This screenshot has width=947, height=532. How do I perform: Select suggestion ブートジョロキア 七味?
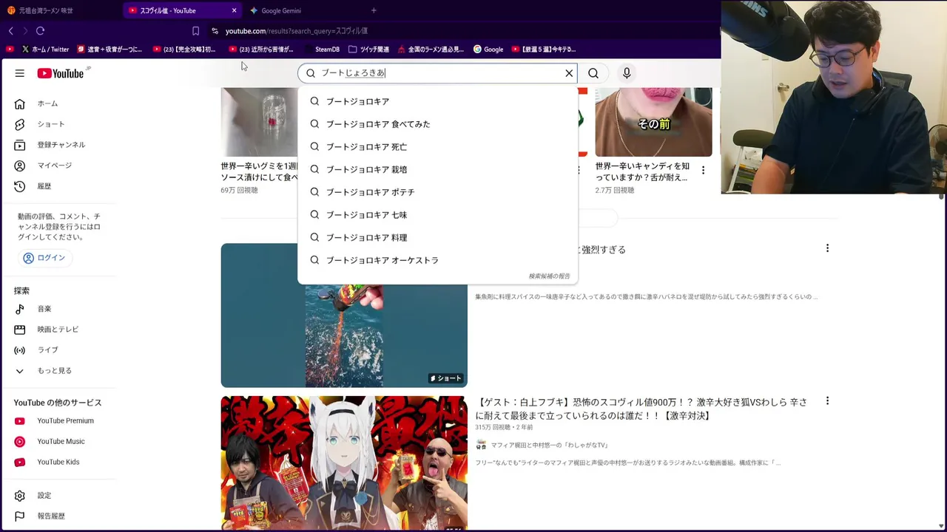pos(437,215)
